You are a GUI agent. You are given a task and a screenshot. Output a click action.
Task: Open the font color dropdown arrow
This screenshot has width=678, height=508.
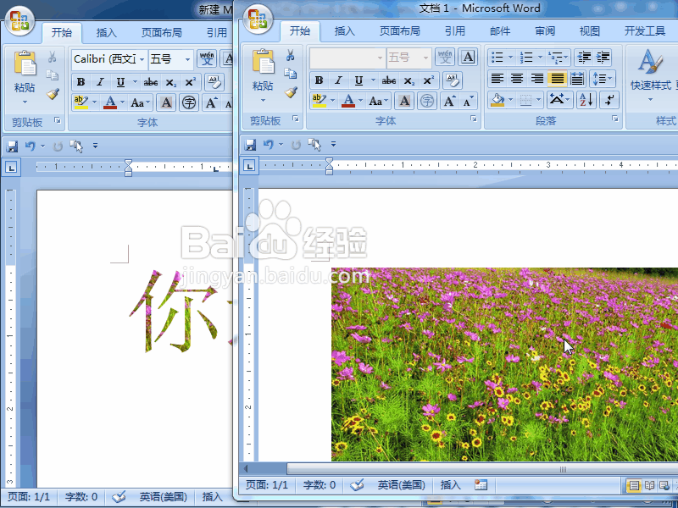click(361, 101)
